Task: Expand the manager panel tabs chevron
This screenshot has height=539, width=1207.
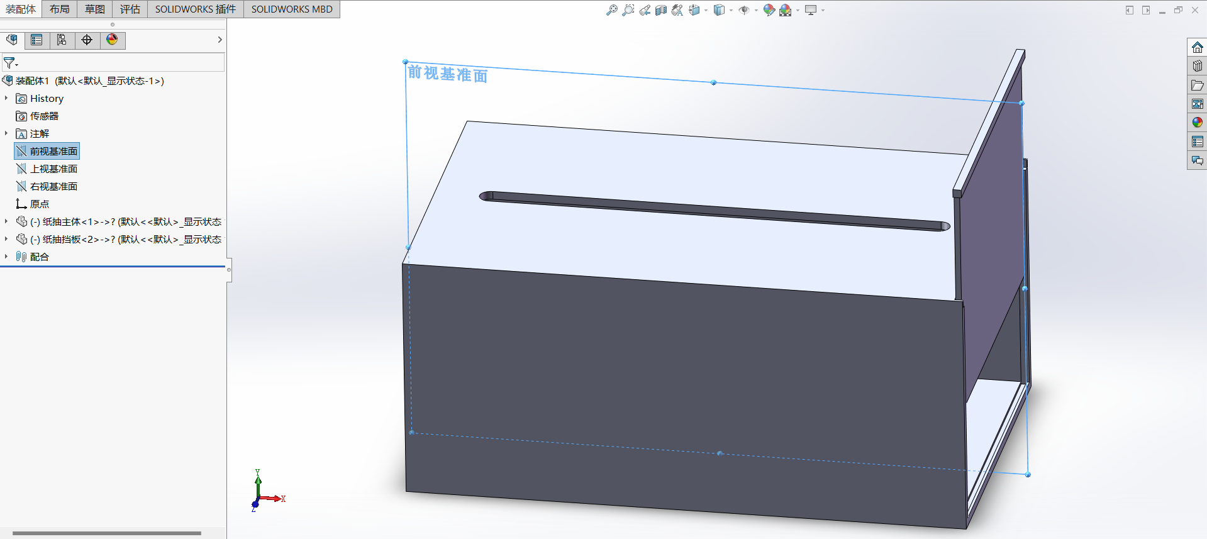Action: coord(220,40)
